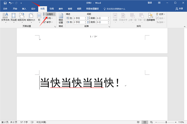Click the Sign in (登录) link
This screenshot has height=124, width=187.
[150, 3]
